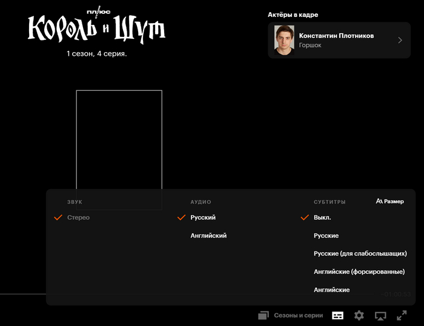Open the "Сезоны и серии" list
Screen dimensions: 424x326
(299, 316)
